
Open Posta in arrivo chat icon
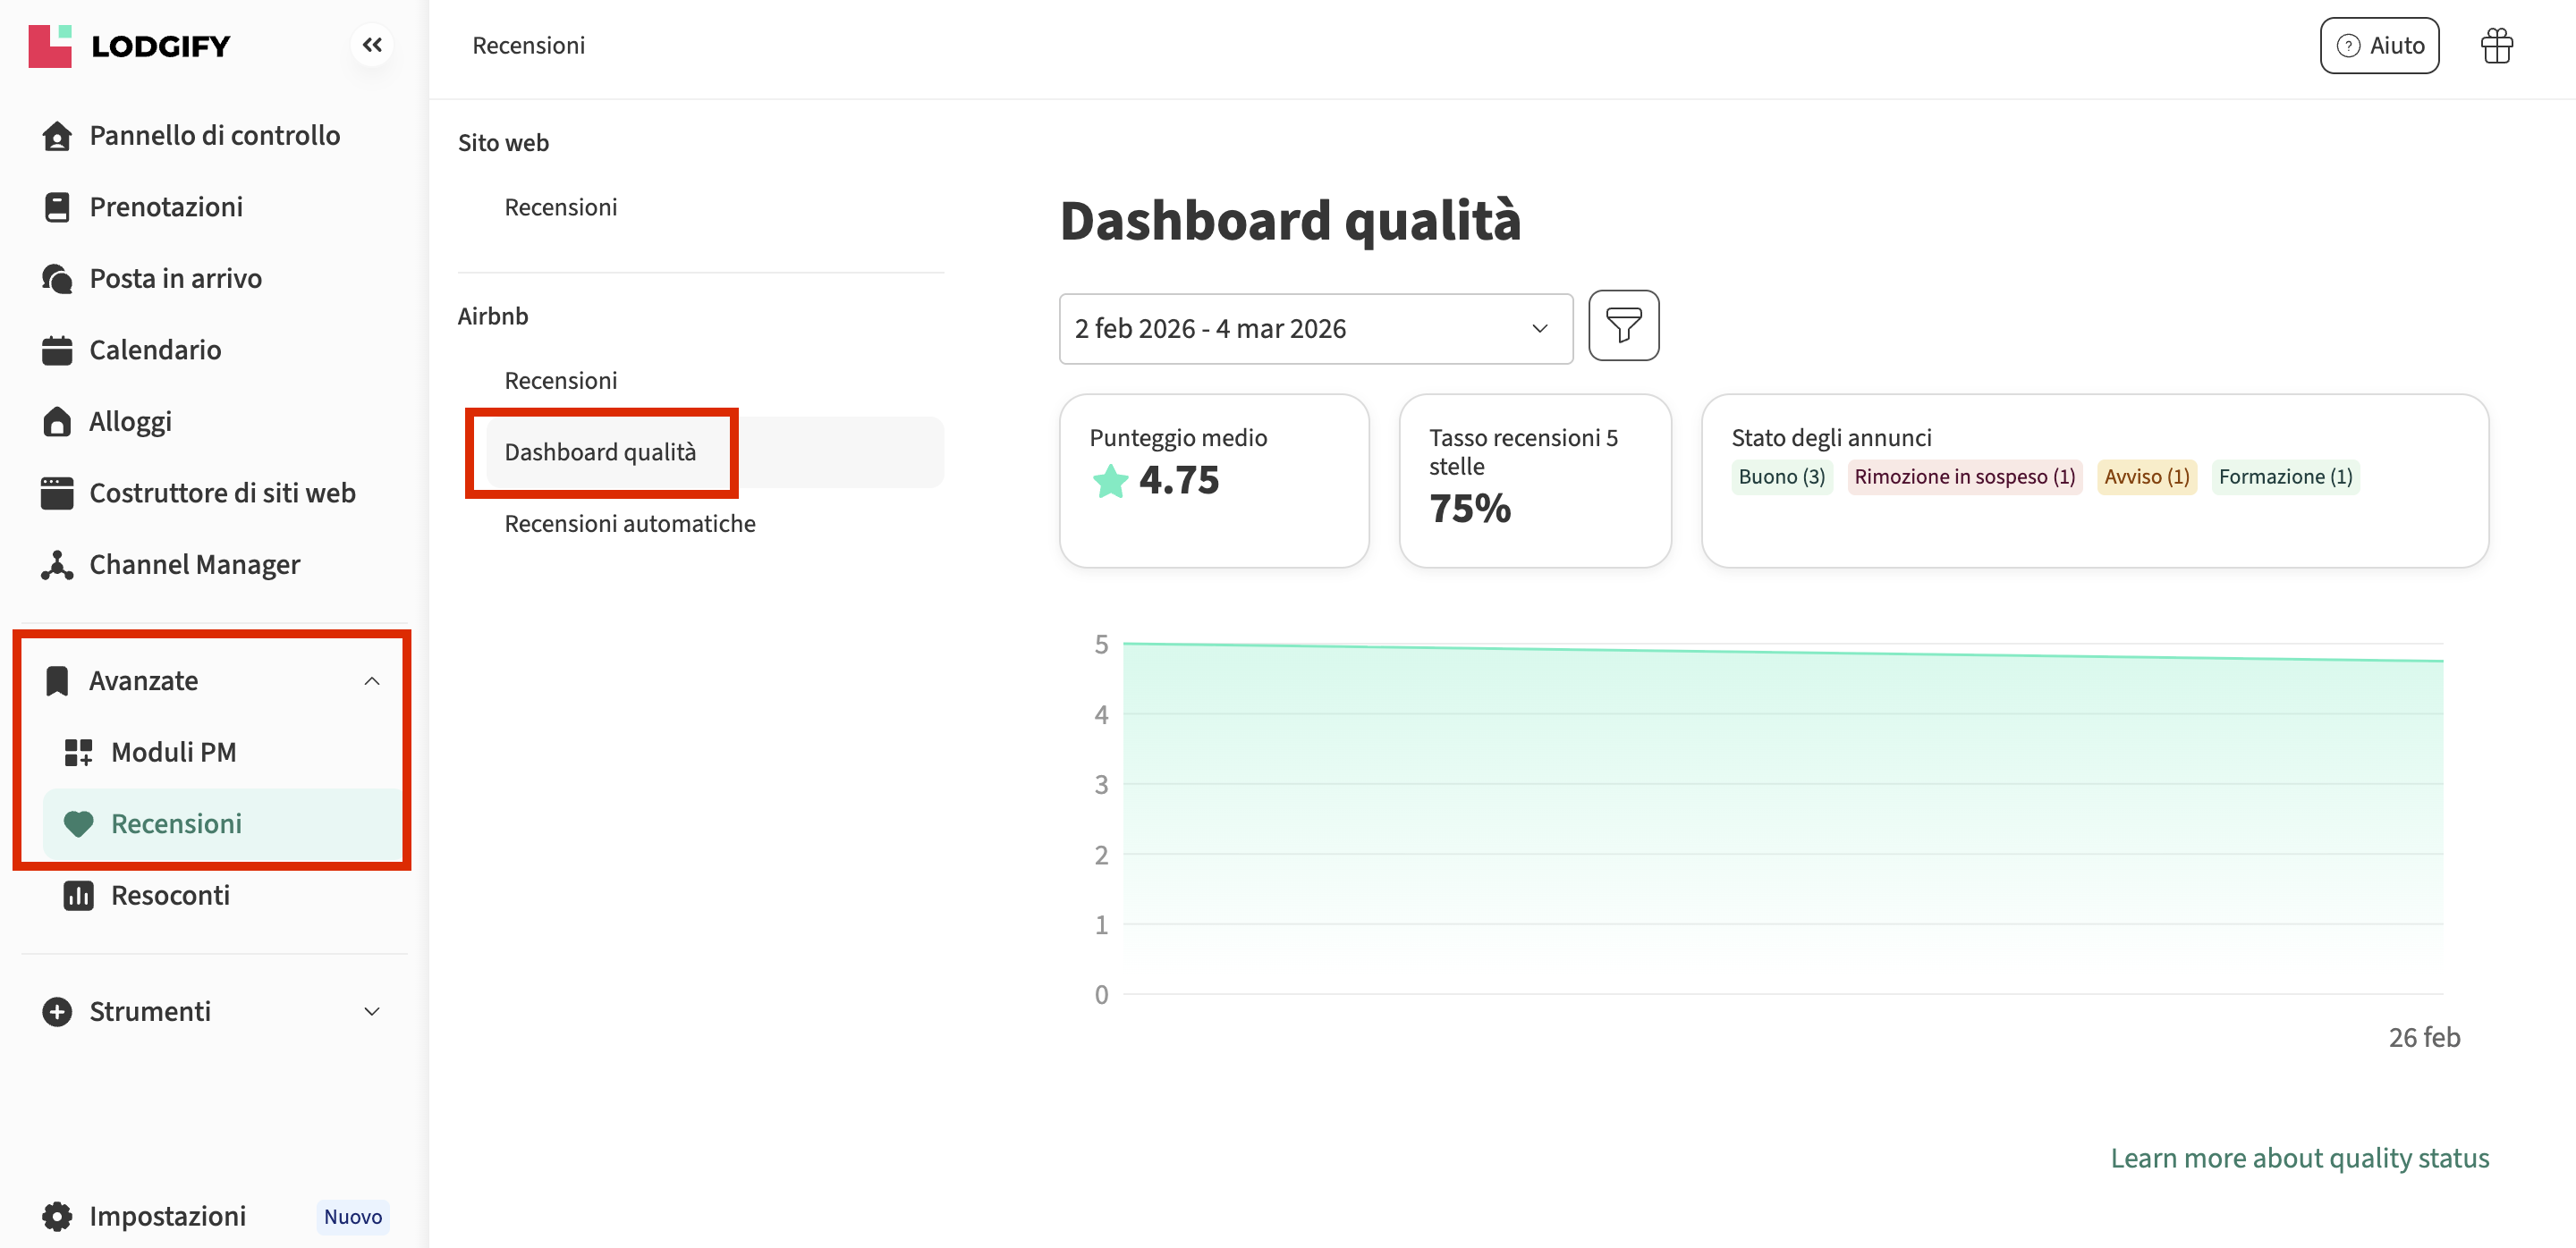click(57, 279)
